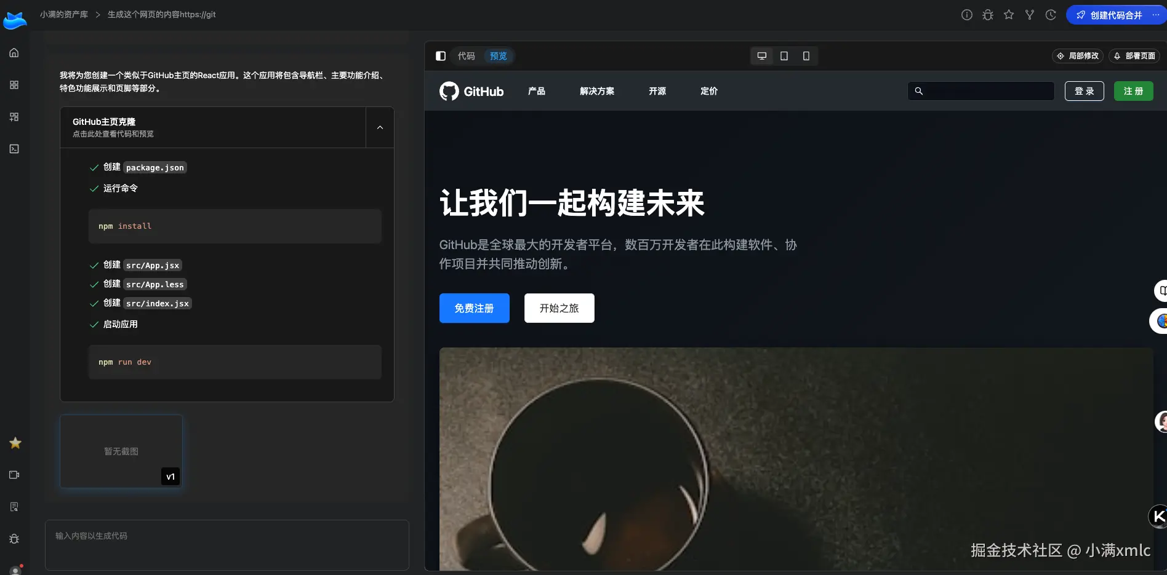Click the whale app logo
The image size is (1167, 575).
(15, 20)
